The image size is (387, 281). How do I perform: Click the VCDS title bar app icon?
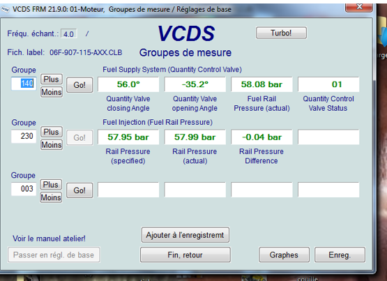tap(5, 9)
